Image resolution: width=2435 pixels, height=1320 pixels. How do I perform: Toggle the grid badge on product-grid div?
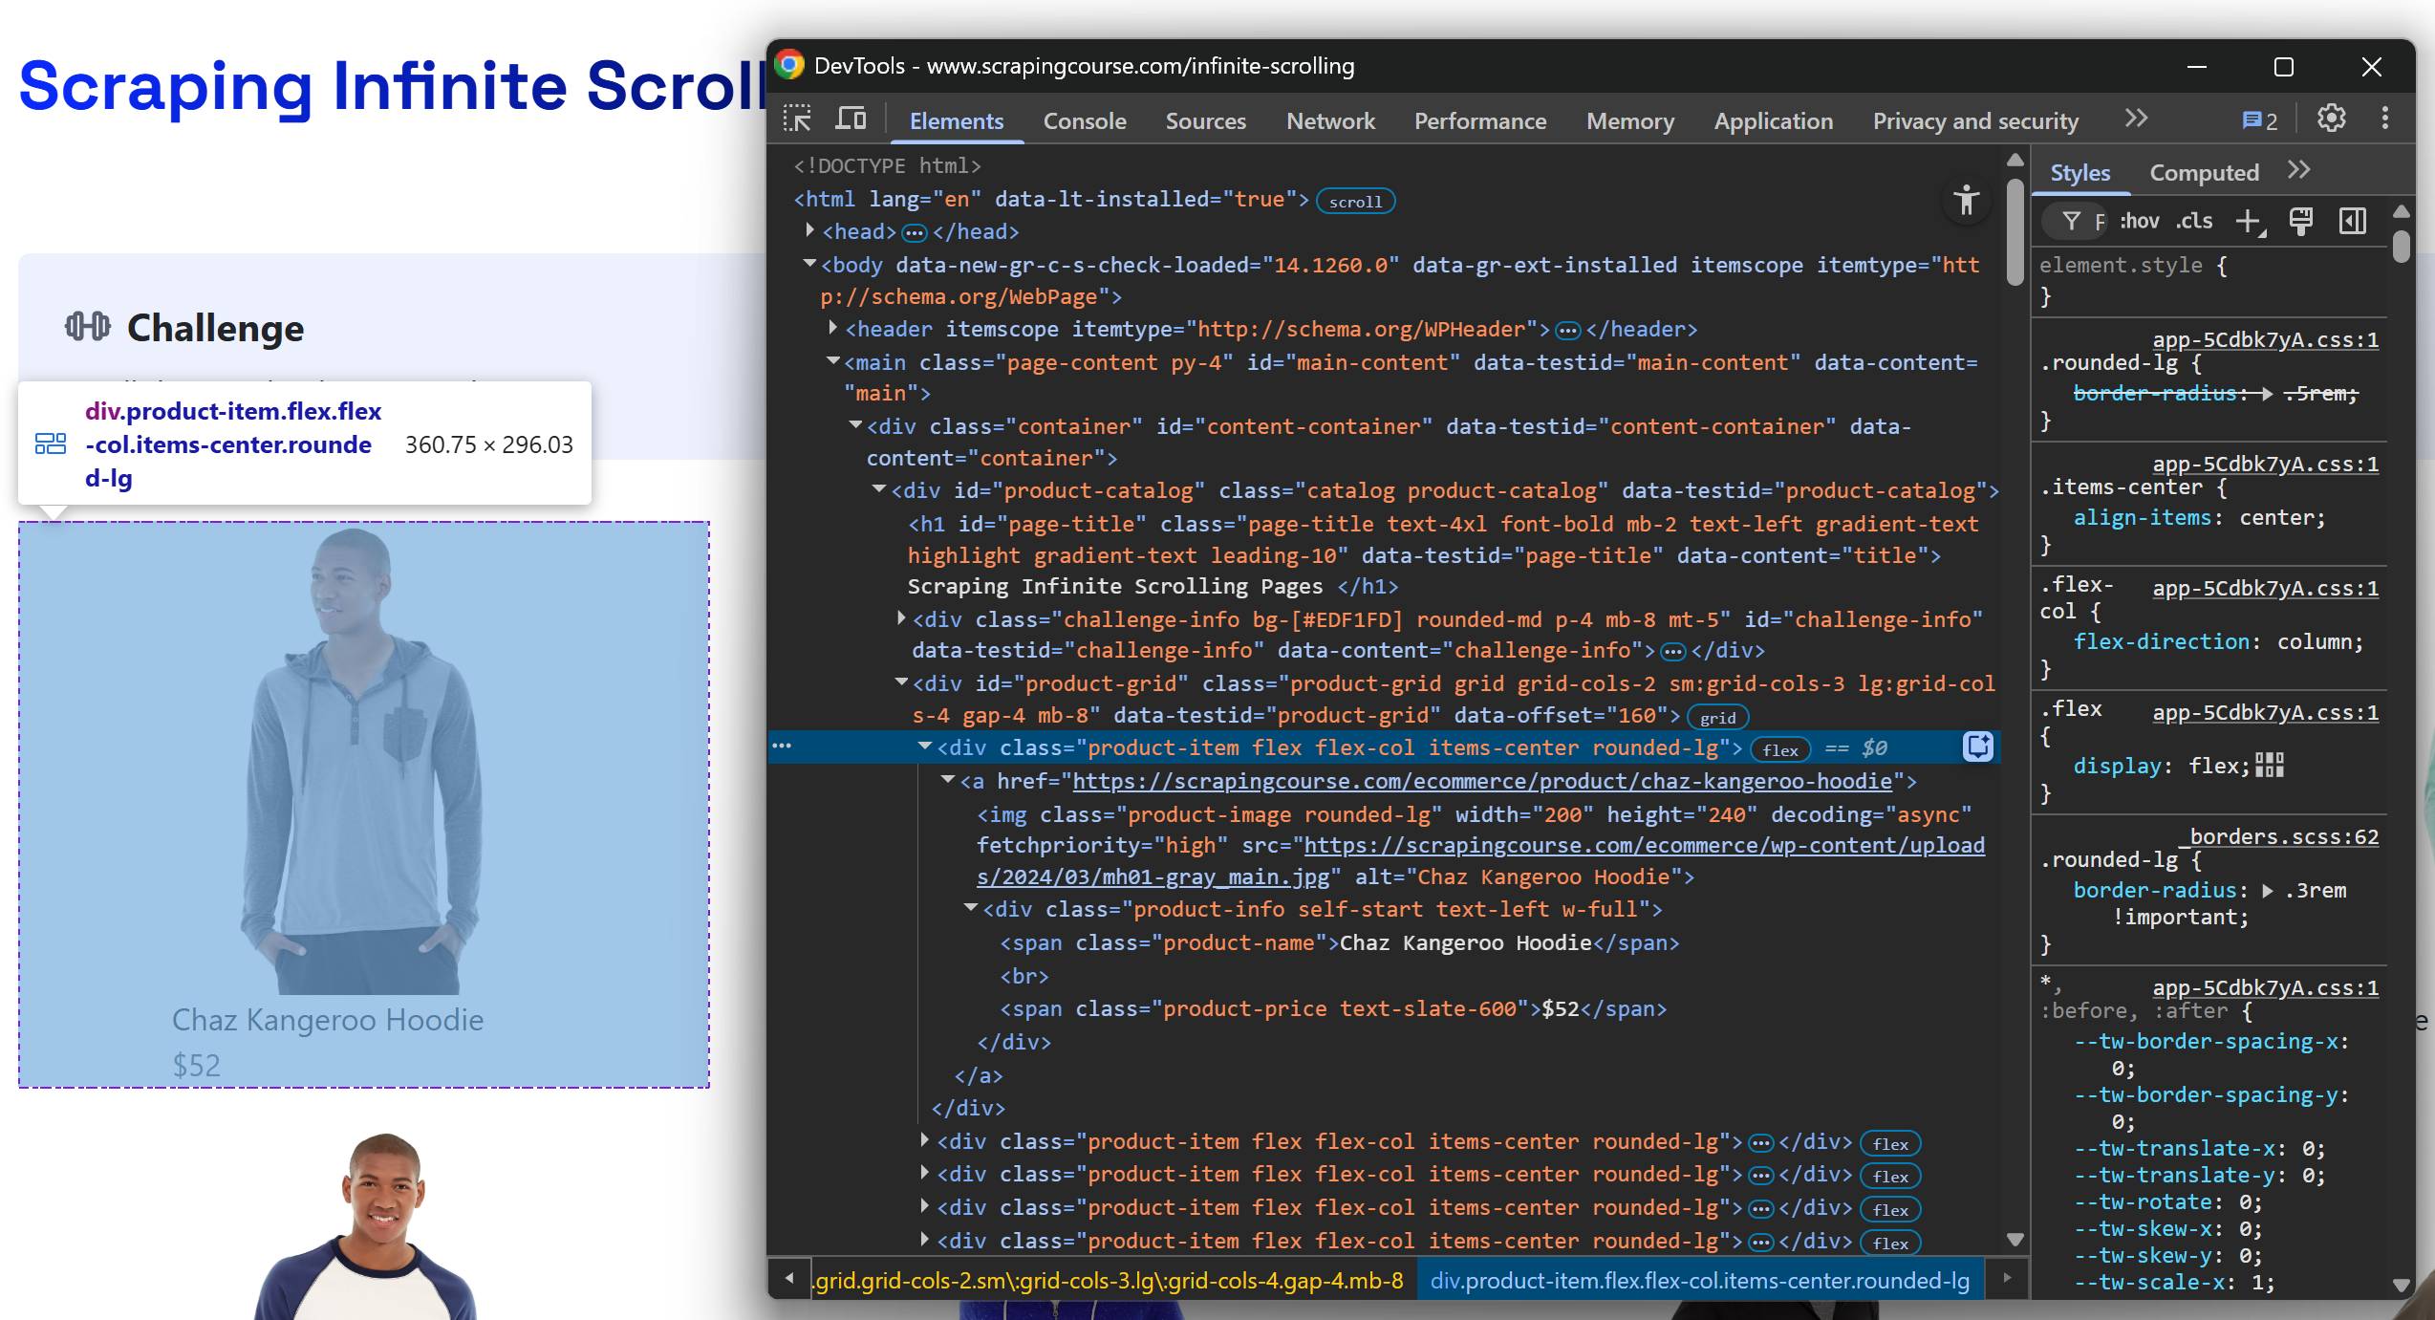(1717, 718)
